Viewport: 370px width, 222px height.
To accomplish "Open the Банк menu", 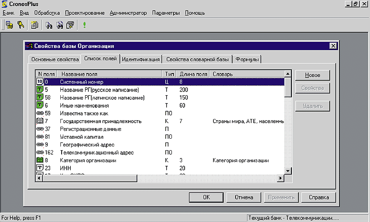I will tap(8, 13).
